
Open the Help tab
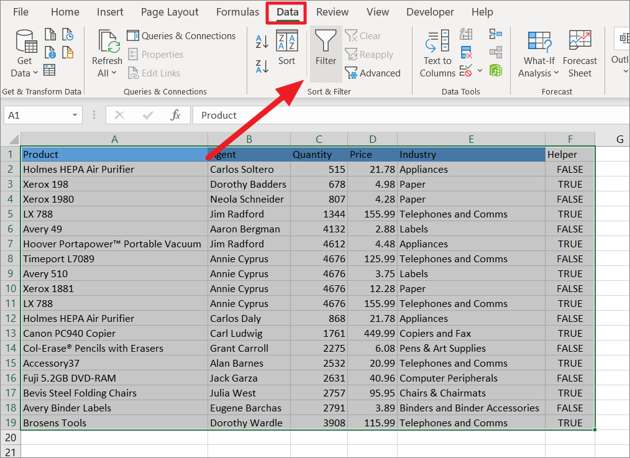pos(482,12)
